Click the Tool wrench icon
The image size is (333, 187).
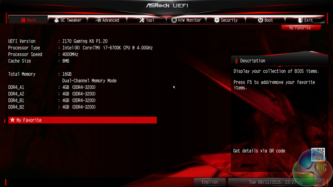(142, 20)
